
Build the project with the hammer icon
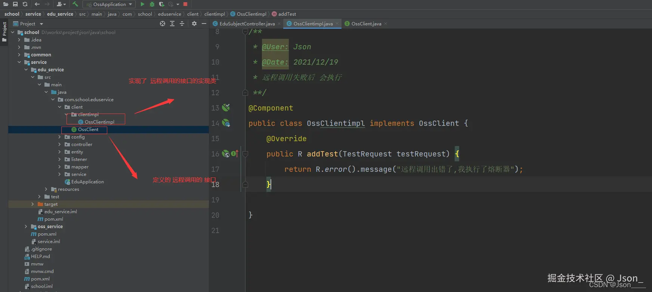(x=75, y=4)
